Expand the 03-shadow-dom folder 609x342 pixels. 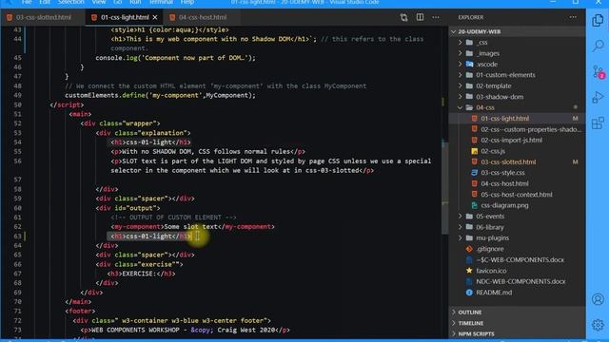461,97
